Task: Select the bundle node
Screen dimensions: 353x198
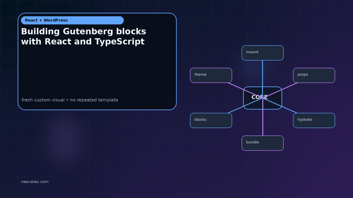Action: (x=262, y=143)
